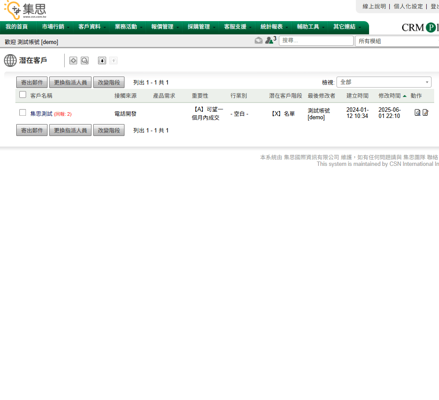439x400 pixels.
Task: Click the view detail icon for 集思測試
Action: pyautogui.click(x=417, y=113)
